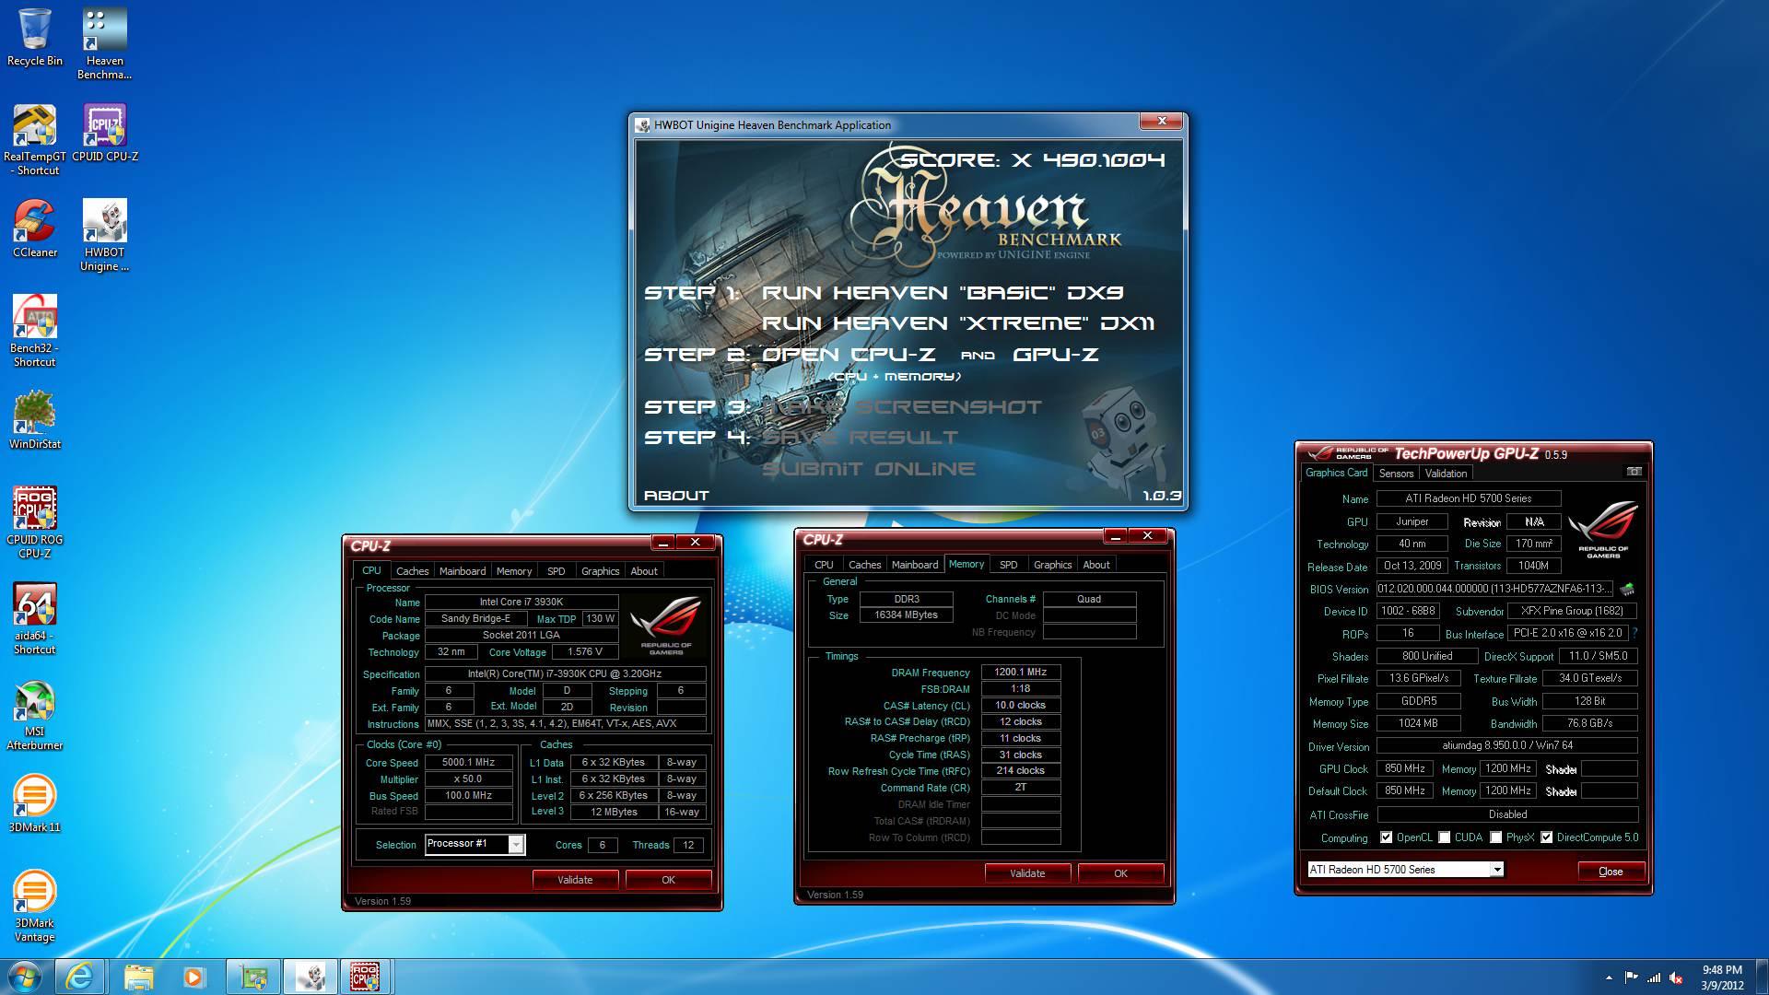Click ABOUT in the Heaven application
This screenshot has height=995, width=1769.
[676, 496]
